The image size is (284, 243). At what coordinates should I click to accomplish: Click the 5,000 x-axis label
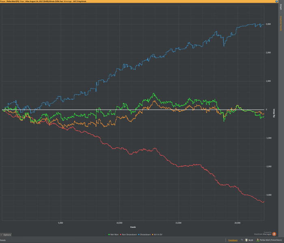pos(60,223)
